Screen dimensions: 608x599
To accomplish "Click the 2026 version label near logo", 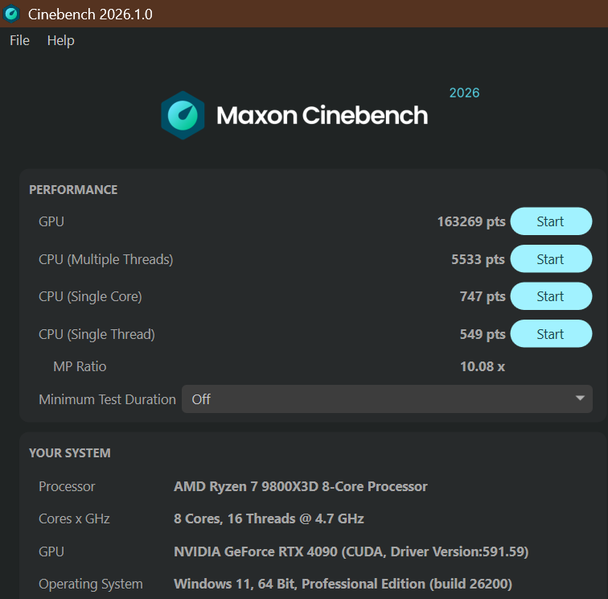I will pos(464,93).
